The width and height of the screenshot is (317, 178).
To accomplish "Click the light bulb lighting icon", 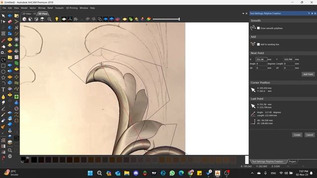I will click(x=57, y=19).
